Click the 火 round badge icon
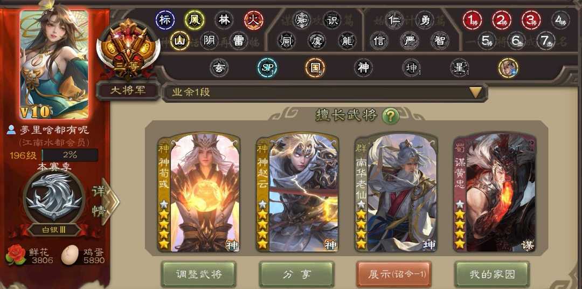Screen dimensions: 582x289 coord(254,20)
